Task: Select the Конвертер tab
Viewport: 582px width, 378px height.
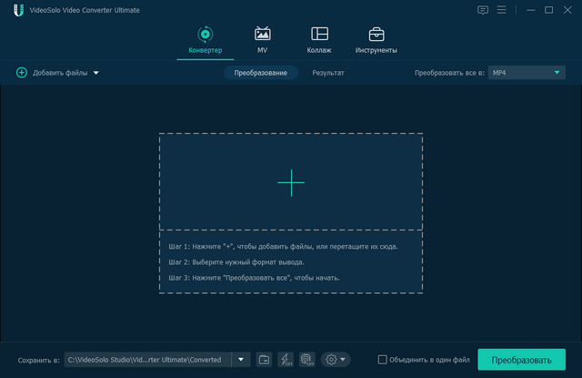Action: pyautogui.click(x=205, y=39)
